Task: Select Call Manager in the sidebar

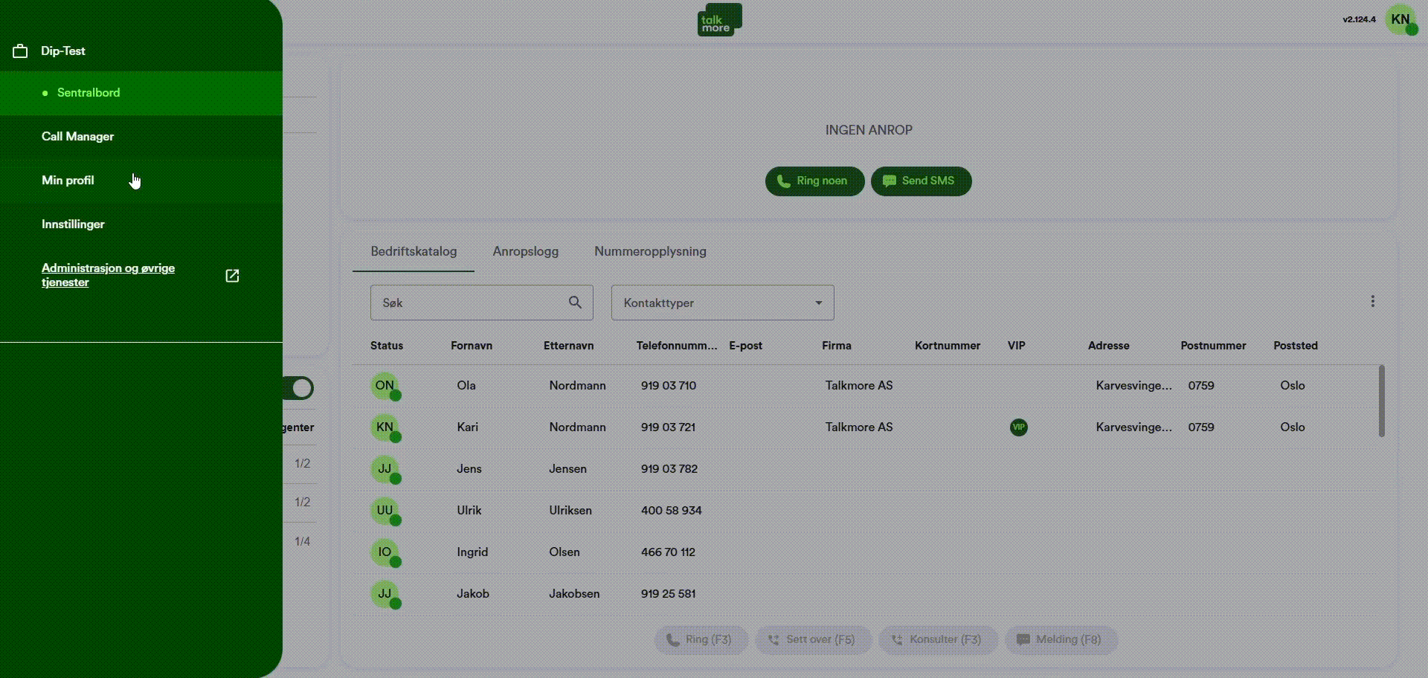Action: pyautogui.click(x=77, y=136)
